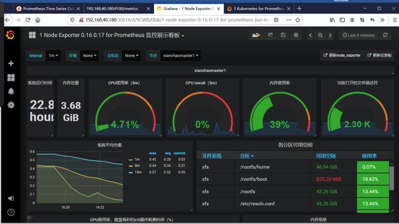This screenshot has width=399, height=224.
Task: Click the partition table scrollbar
Action: pyautogui.click(x=391, y=178)
